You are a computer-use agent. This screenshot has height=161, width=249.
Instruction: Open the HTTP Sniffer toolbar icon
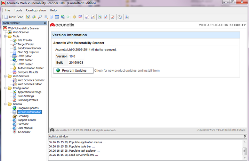point(63,17)
